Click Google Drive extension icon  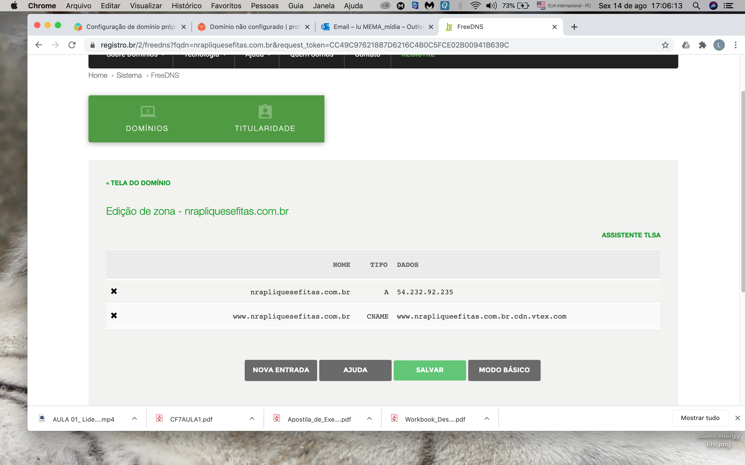click(x=686, y=45)
